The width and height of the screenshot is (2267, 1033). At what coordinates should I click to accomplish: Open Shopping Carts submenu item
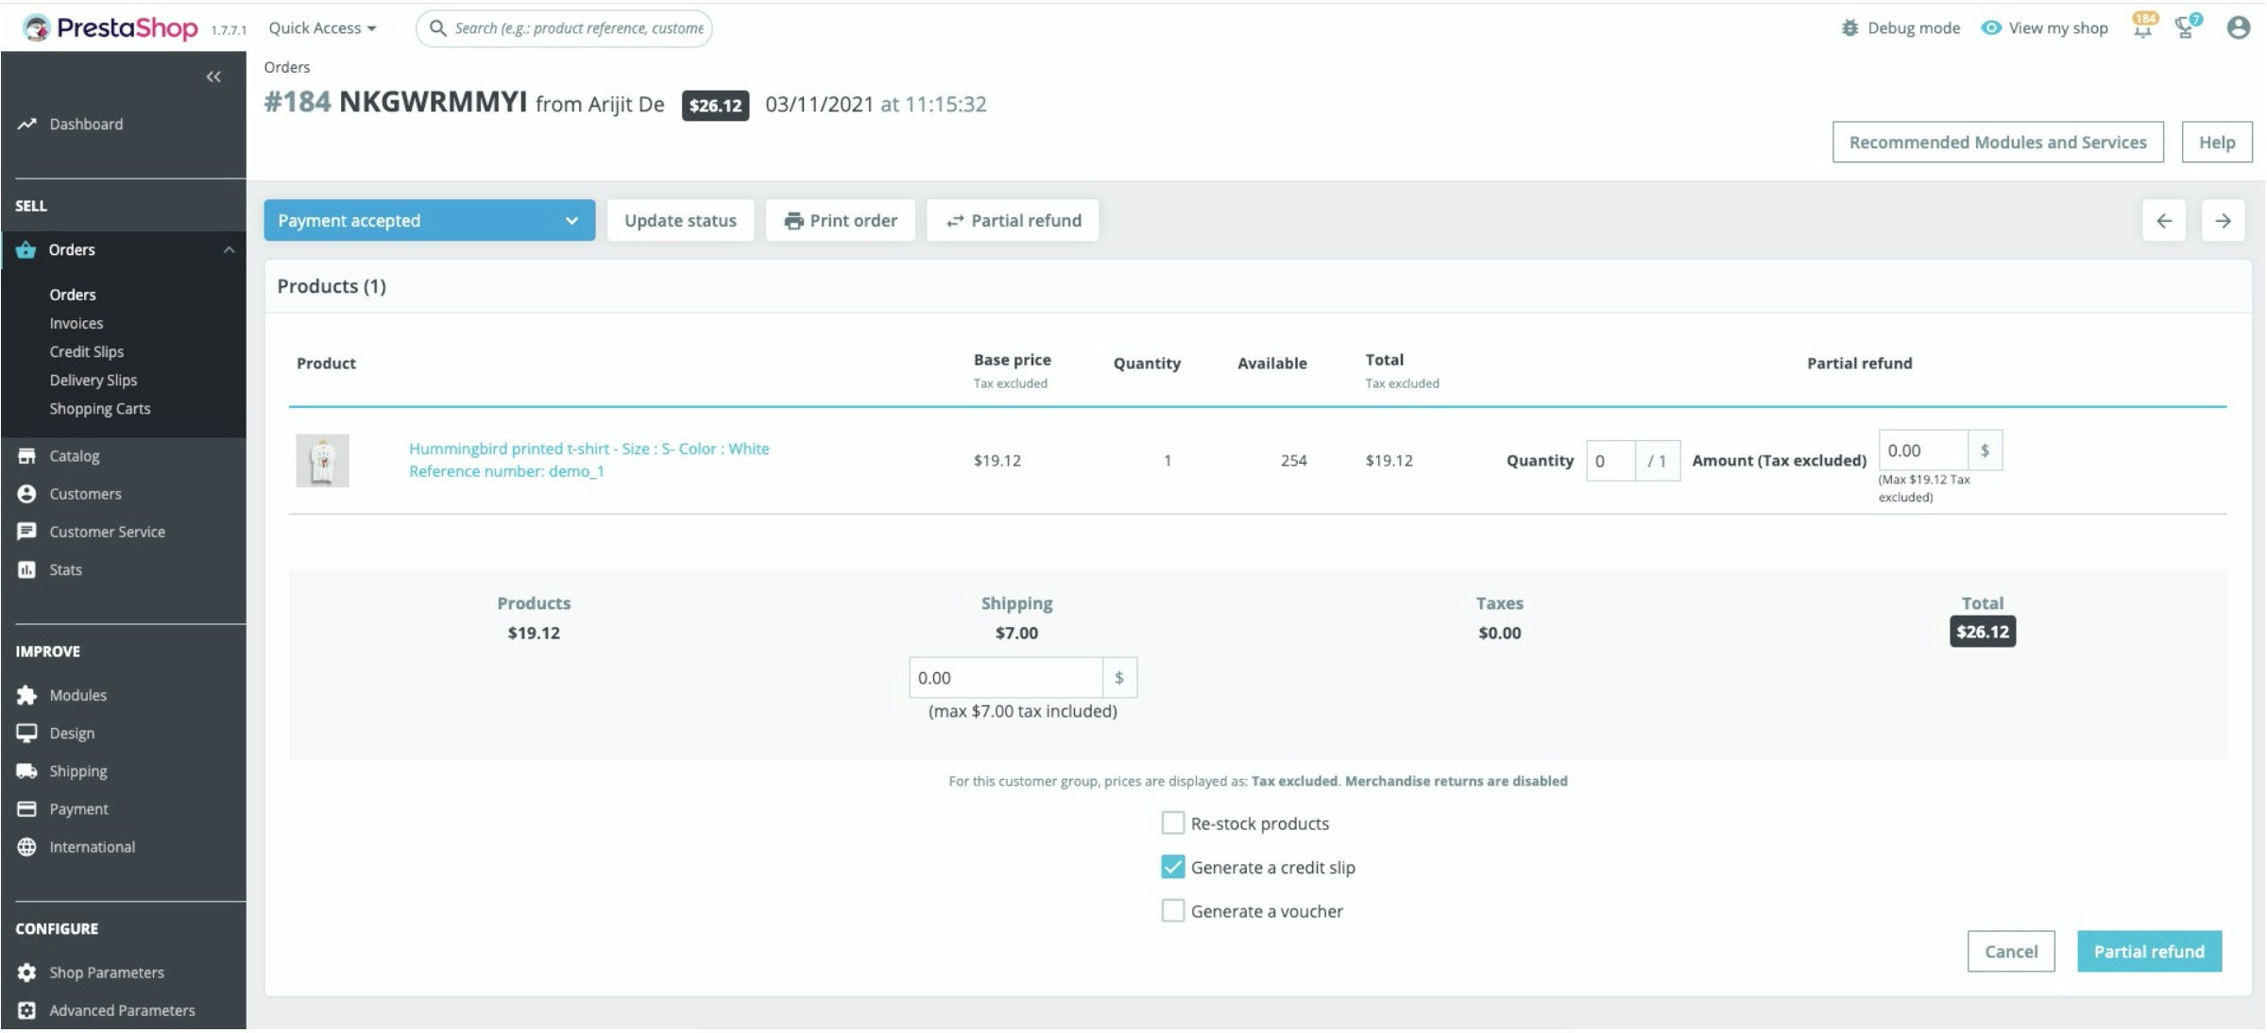click(99, 409)
